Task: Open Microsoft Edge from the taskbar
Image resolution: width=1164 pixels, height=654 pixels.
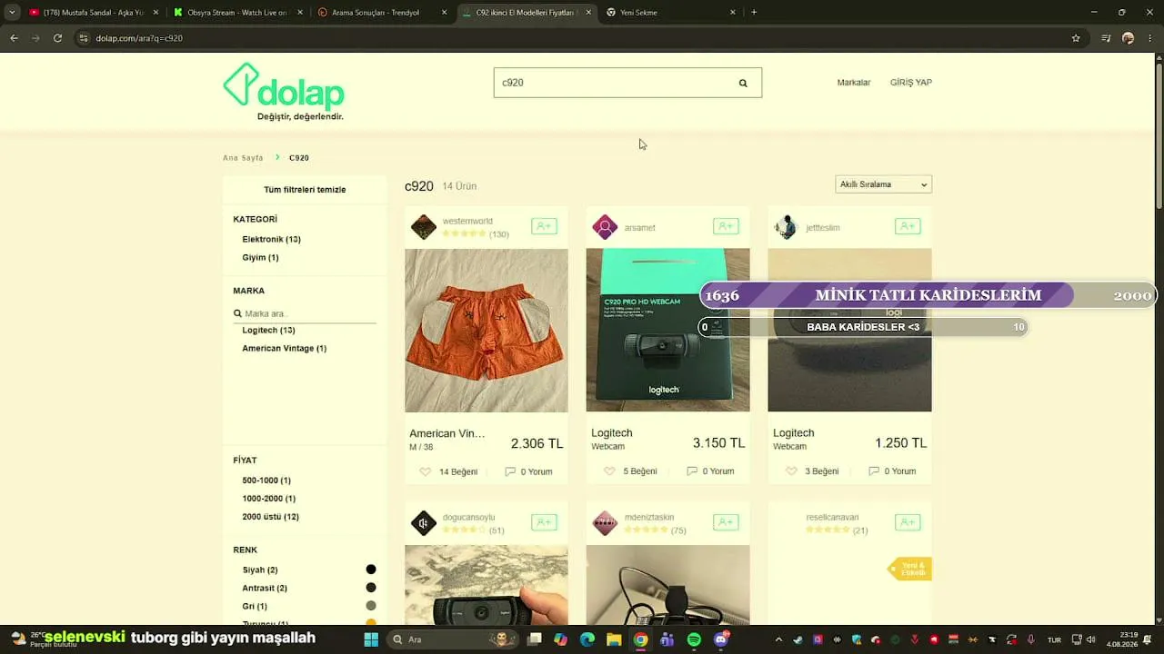Action: (587, 639)
